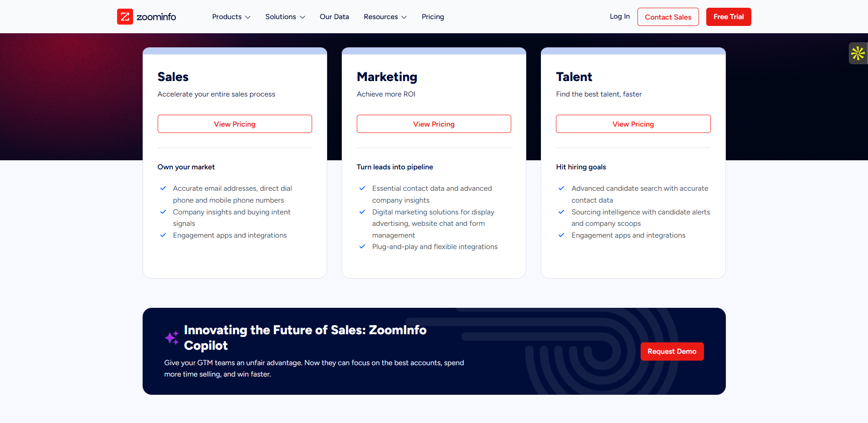The image size is (868, 423).
Task: Click checkmark next to Plug-and-play integrations
Action: click(362, 247)
